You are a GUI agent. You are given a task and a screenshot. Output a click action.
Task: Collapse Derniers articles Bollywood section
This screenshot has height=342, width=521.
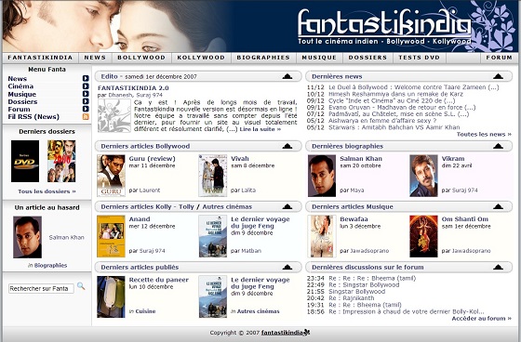pyautogui.click(x=287, y=146)
